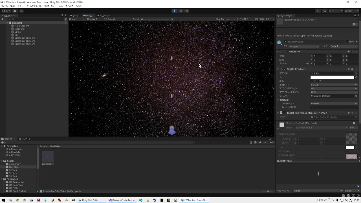Image resolution: width=361 pixels, height=203 pixels.
Task: Click the Hierarchy search field
Action: (x=36, y=19)
